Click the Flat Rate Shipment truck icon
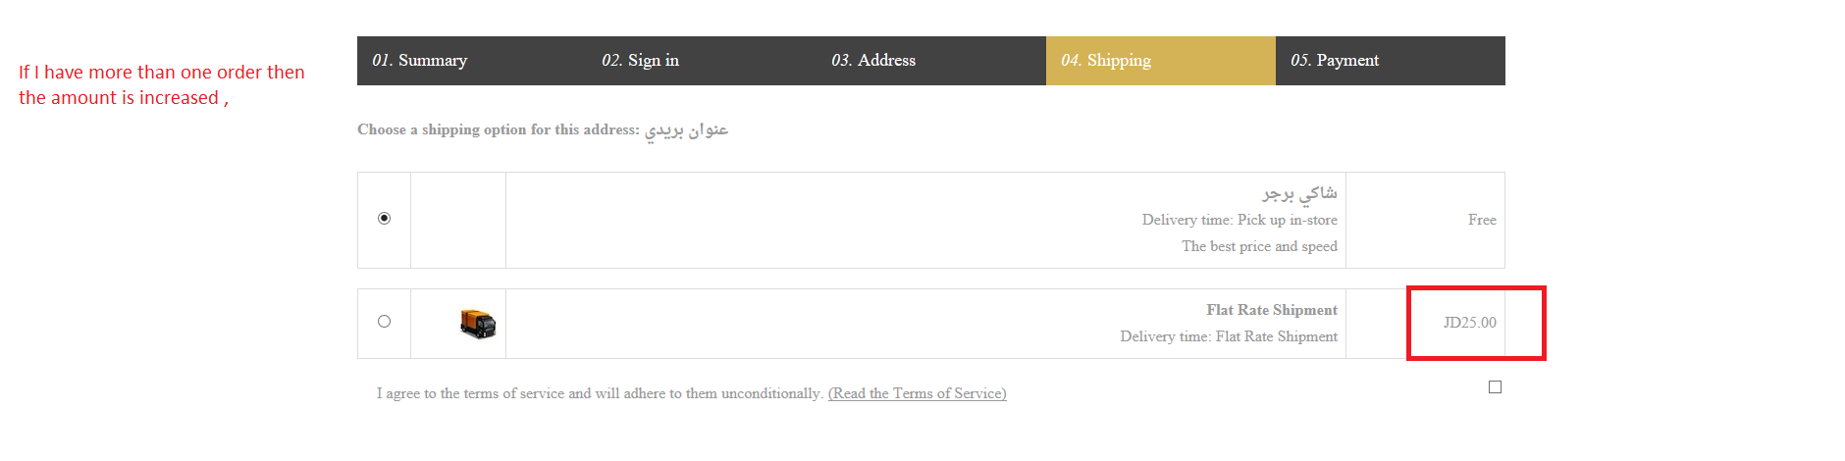The height and width of the screenshot is (461, 1845). pos(478,323)
